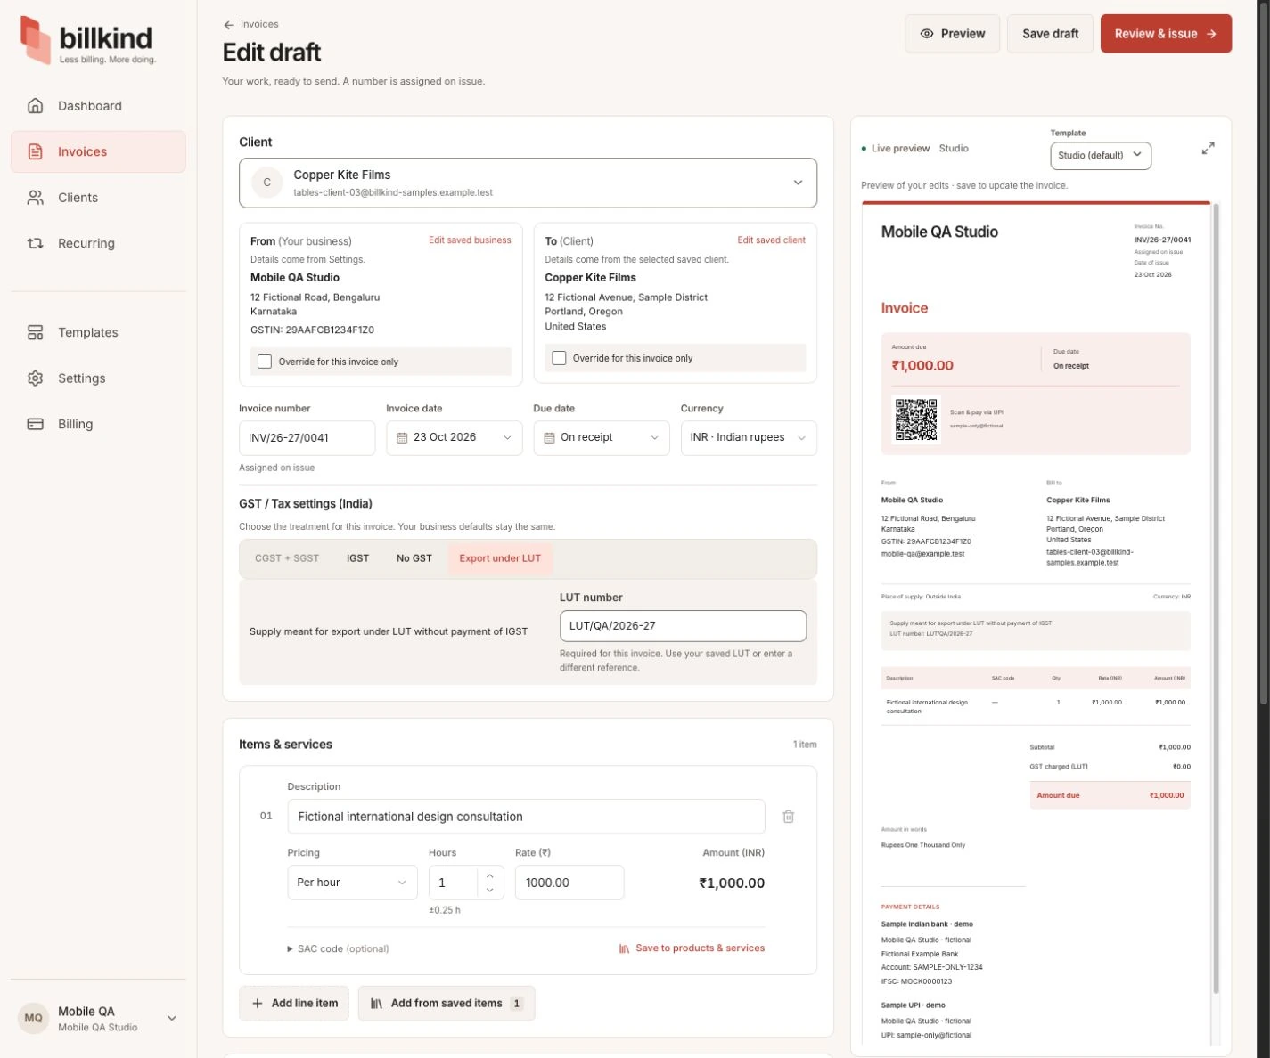The width and height of the screenshot is (1270, 1058).
Task: Click the Edit saved client link
Action: [771, 240]
